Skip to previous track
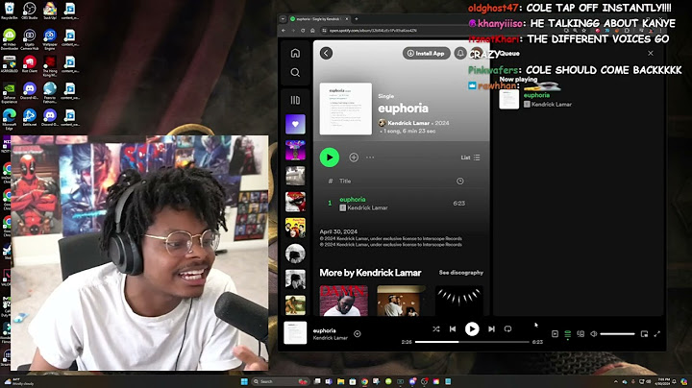The width and height of the screenshot is (692, 388). coord(453,328)
